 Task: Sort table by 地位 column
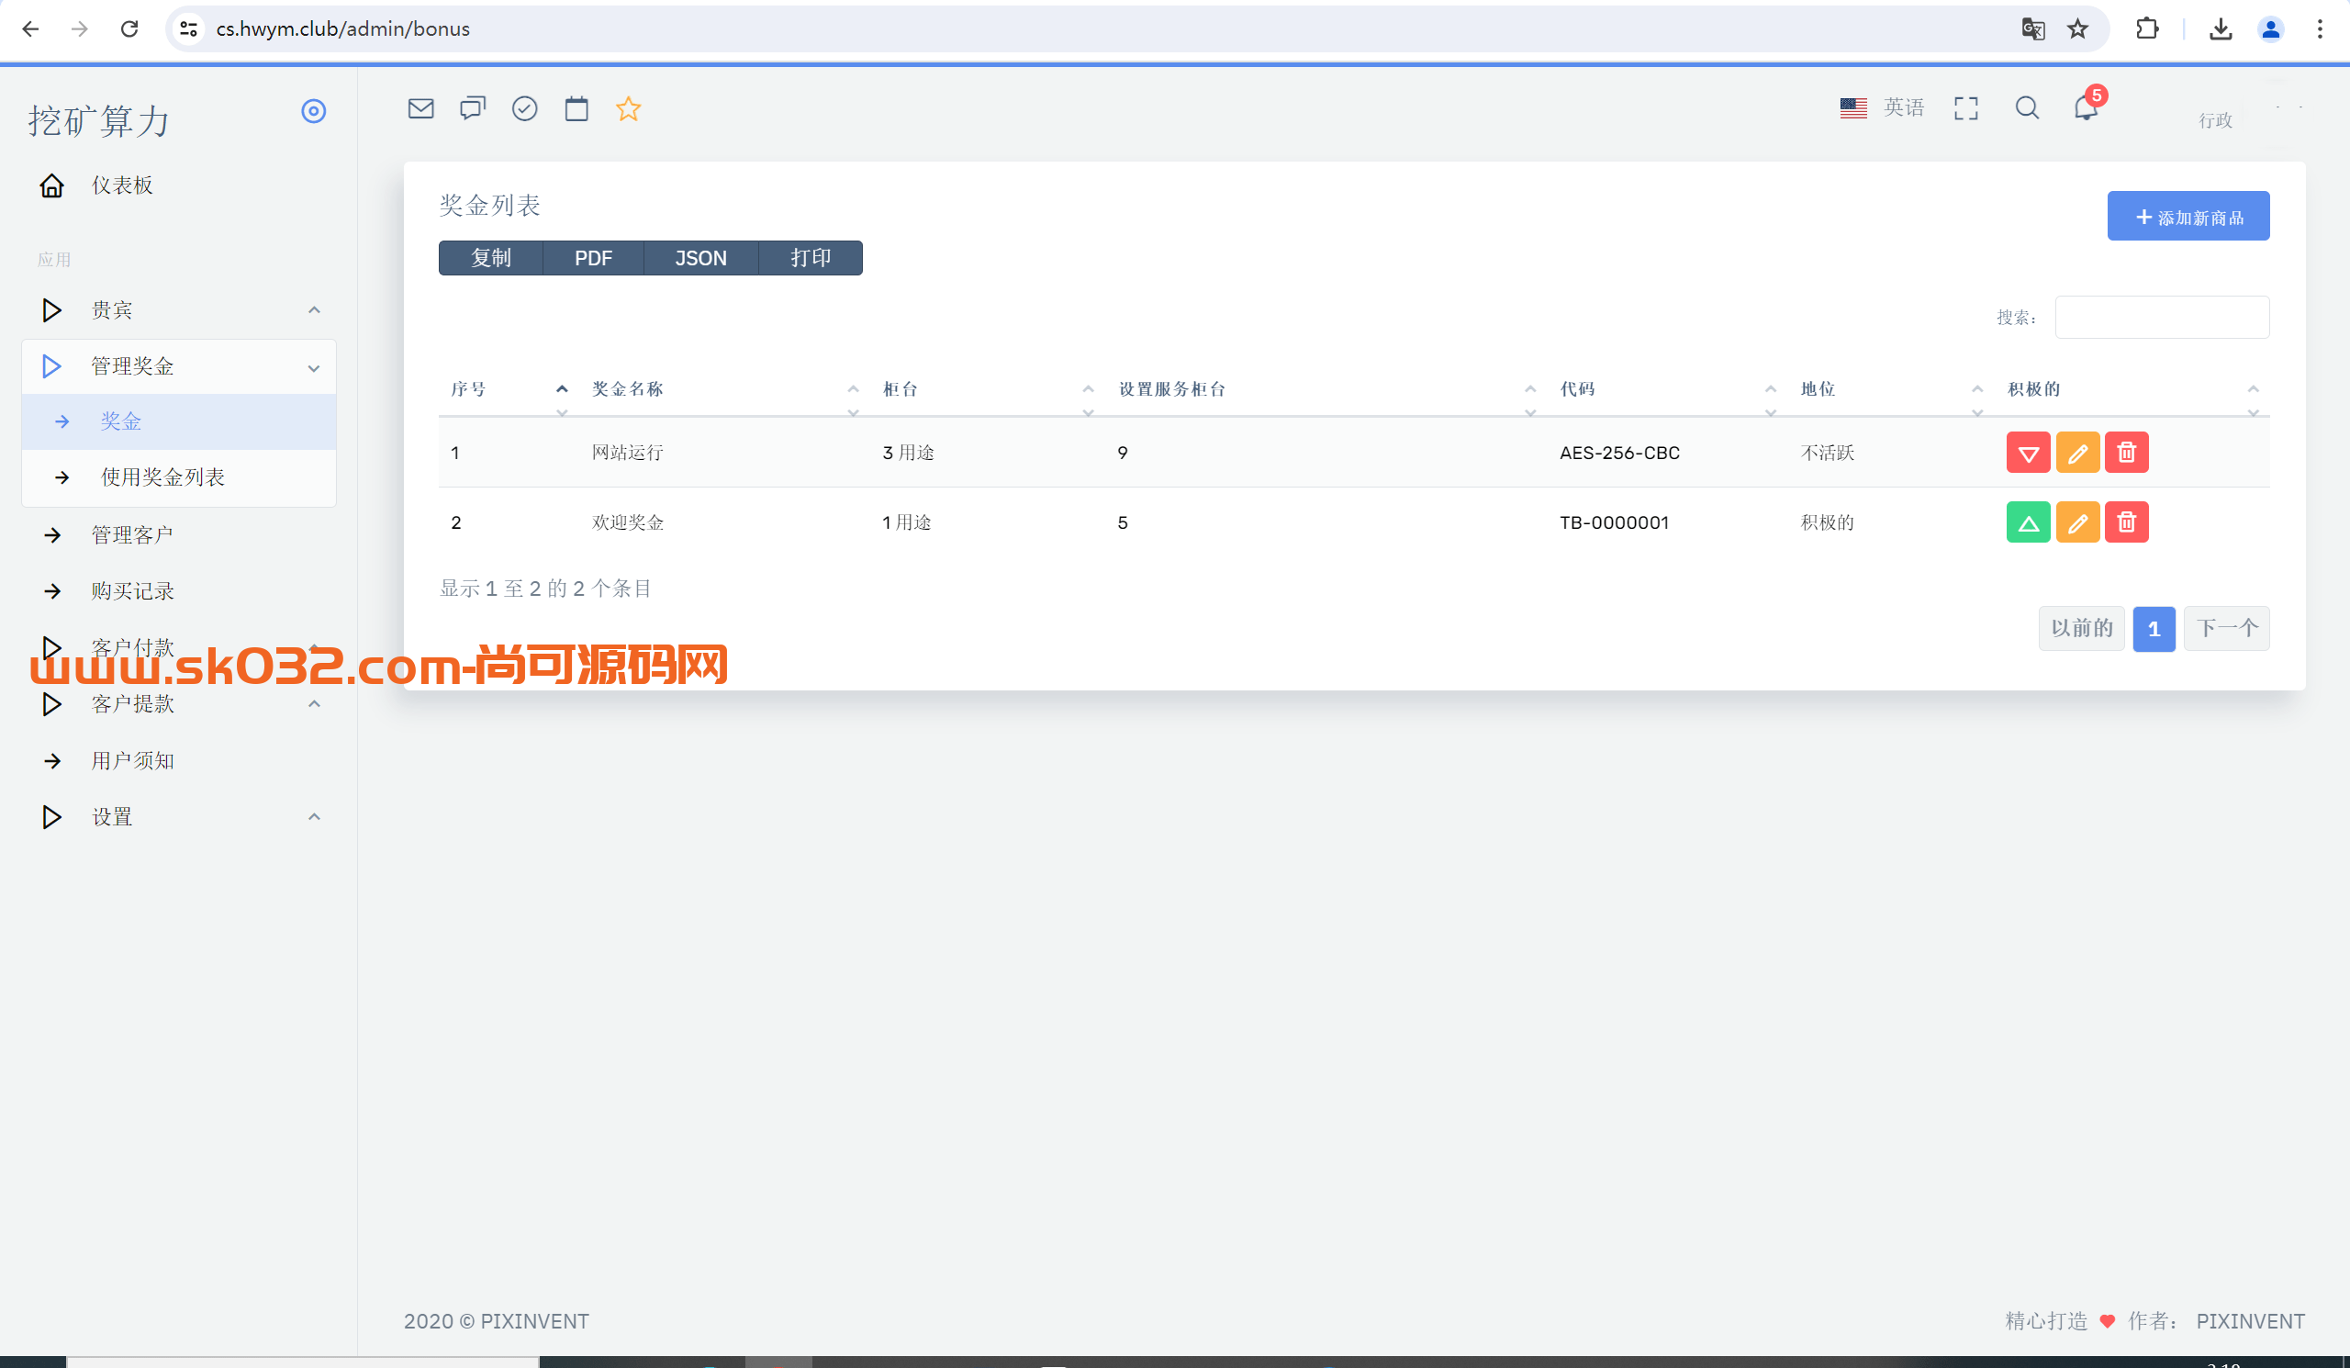[x=1892, y=390]
